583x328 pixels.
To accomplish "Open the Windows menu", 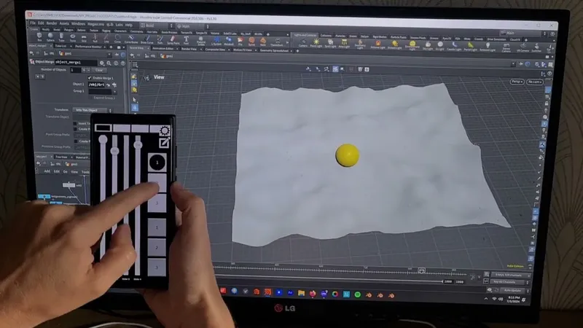I will 78,24.
